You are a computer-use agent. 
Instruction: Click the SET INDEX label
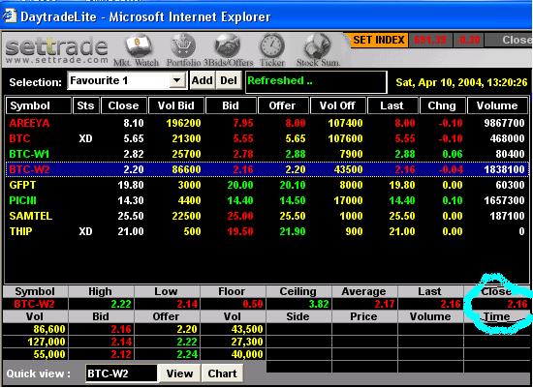tap(379, 40)
